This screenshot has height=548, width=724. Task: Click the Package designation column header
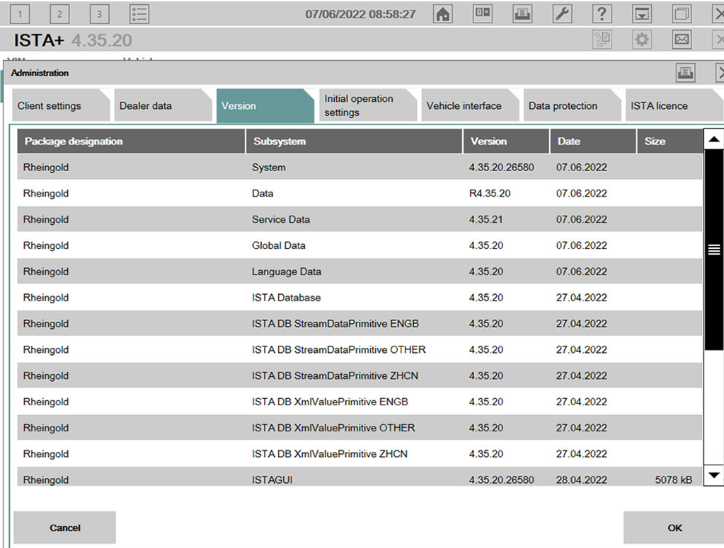click(131, 141)
